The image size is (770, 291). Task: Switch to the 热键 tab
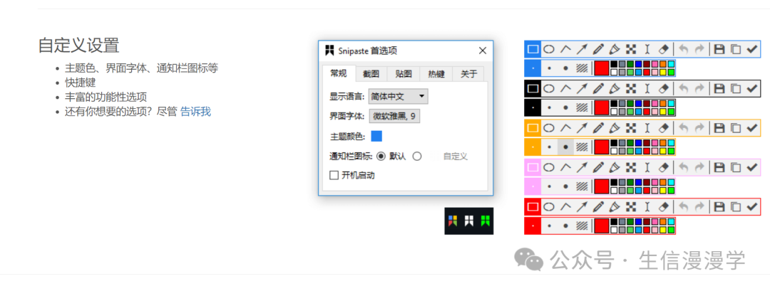[436, 74]
